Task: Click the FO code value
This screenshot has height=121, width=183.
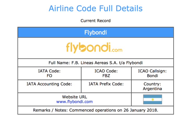Action: coord(49,76)
